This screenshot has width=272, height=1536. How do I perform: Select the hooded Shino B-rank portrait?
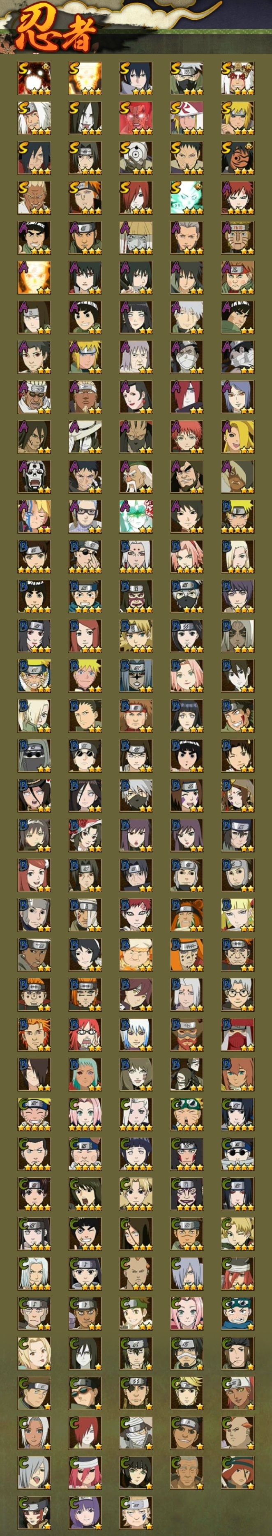click(x=34, y=755)
